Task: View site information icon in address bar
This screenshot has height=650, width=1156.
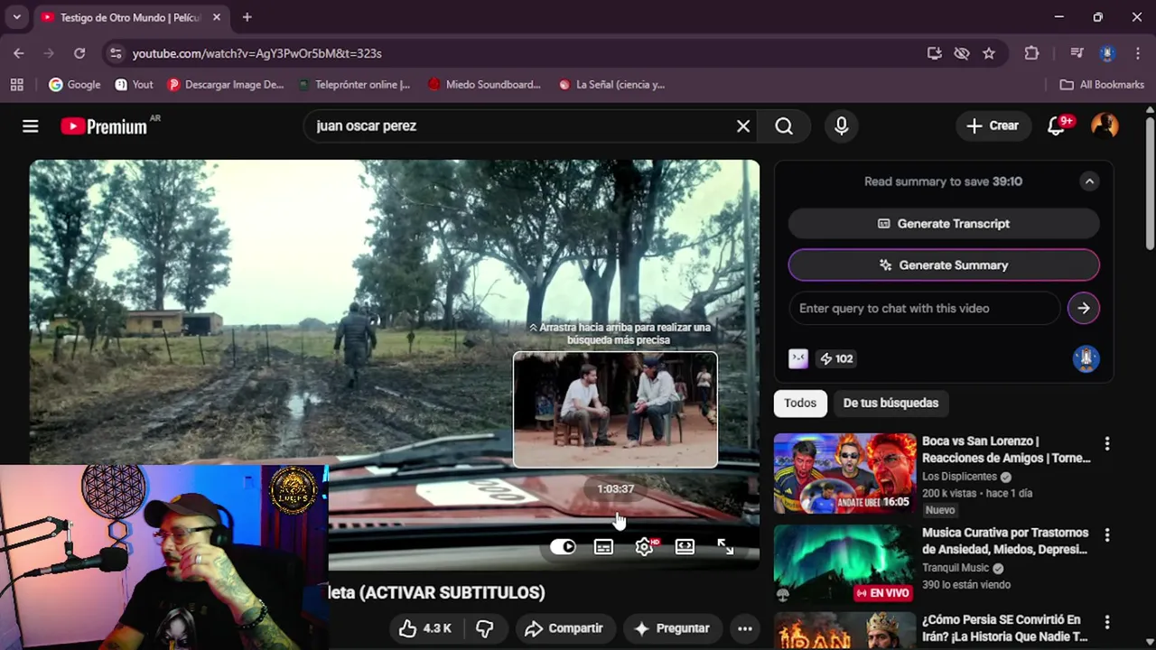Action: [116, 53]
